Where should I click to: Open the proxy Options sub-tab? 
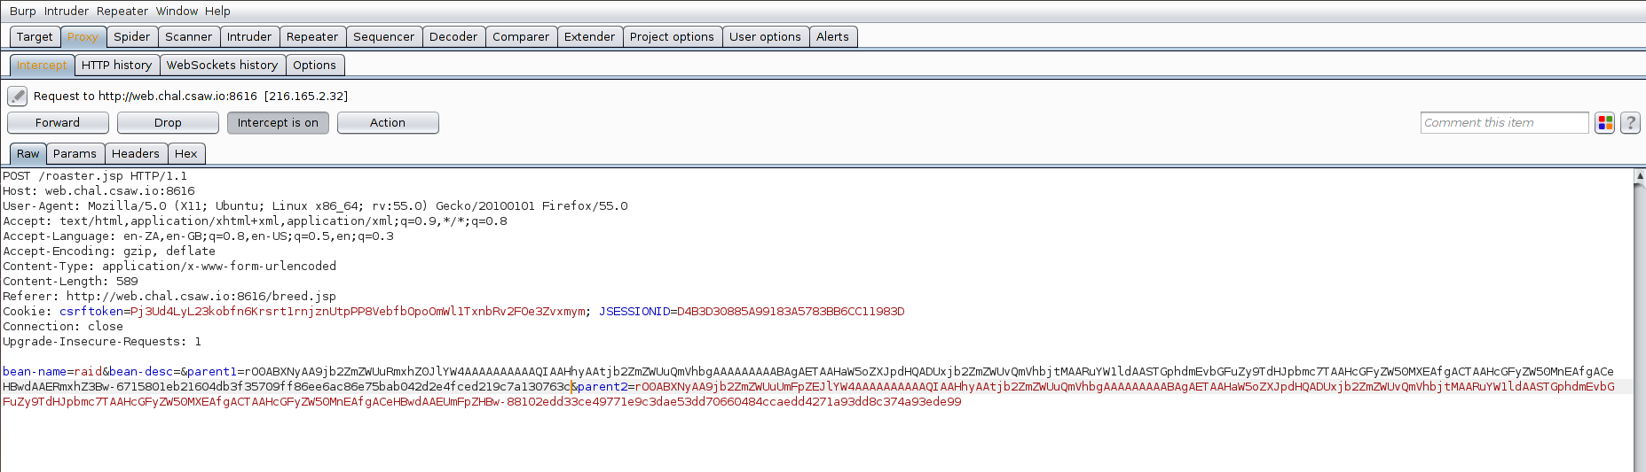click(x=314, y=65)
